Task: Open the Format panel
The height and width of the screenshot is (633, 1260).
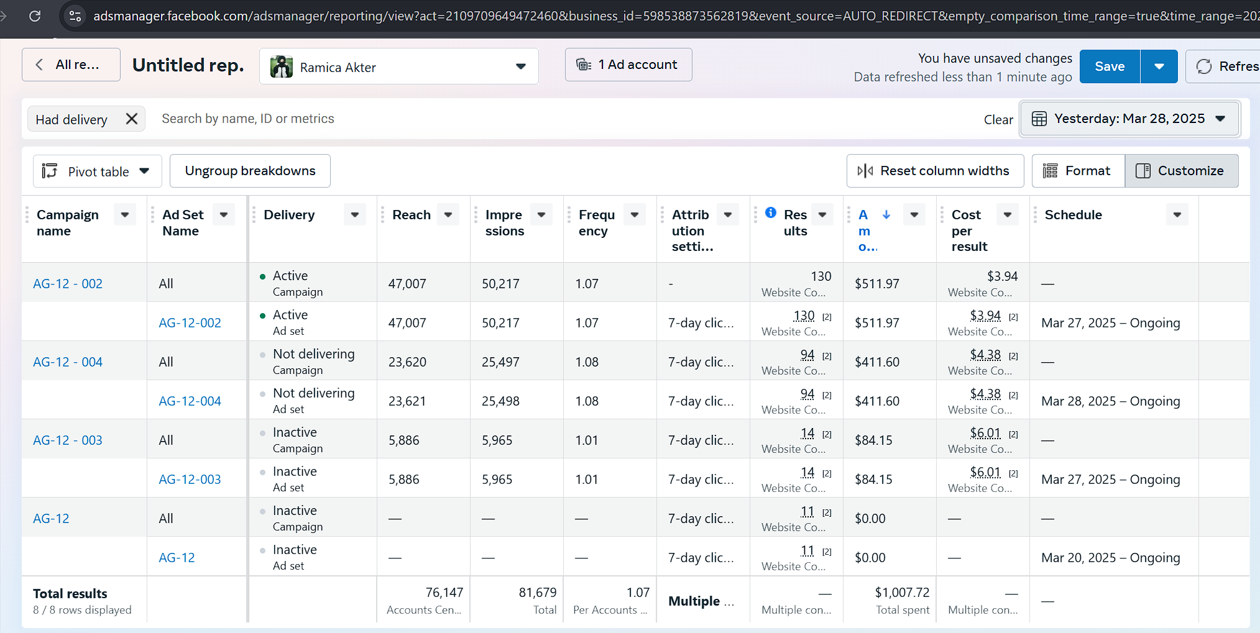Action: coord(1078,171)
